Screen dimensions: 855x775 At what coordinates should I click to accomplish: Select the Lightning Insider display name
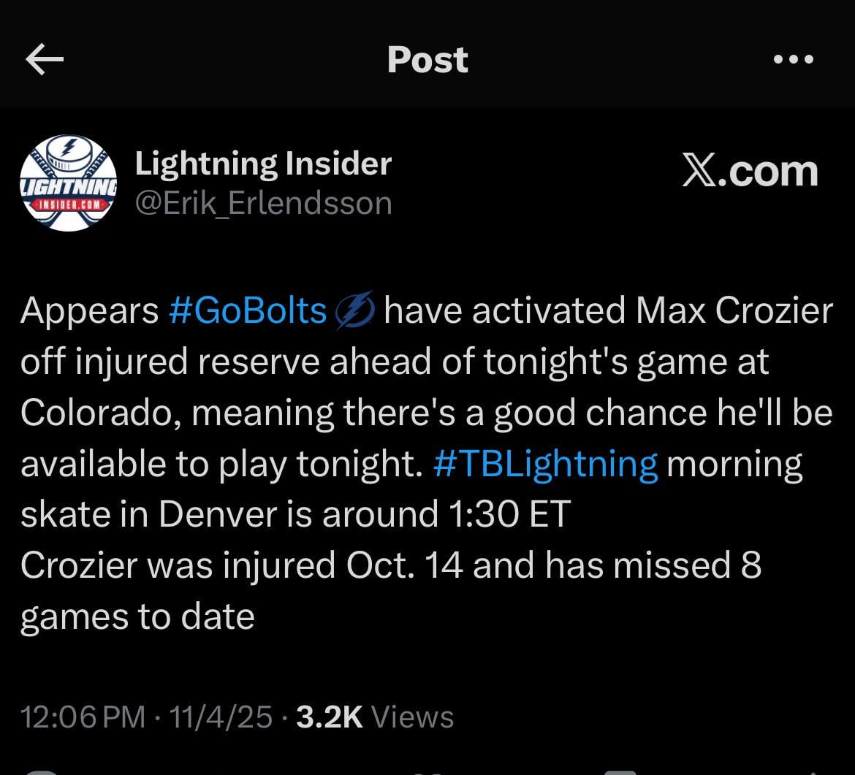click(263, 164)
